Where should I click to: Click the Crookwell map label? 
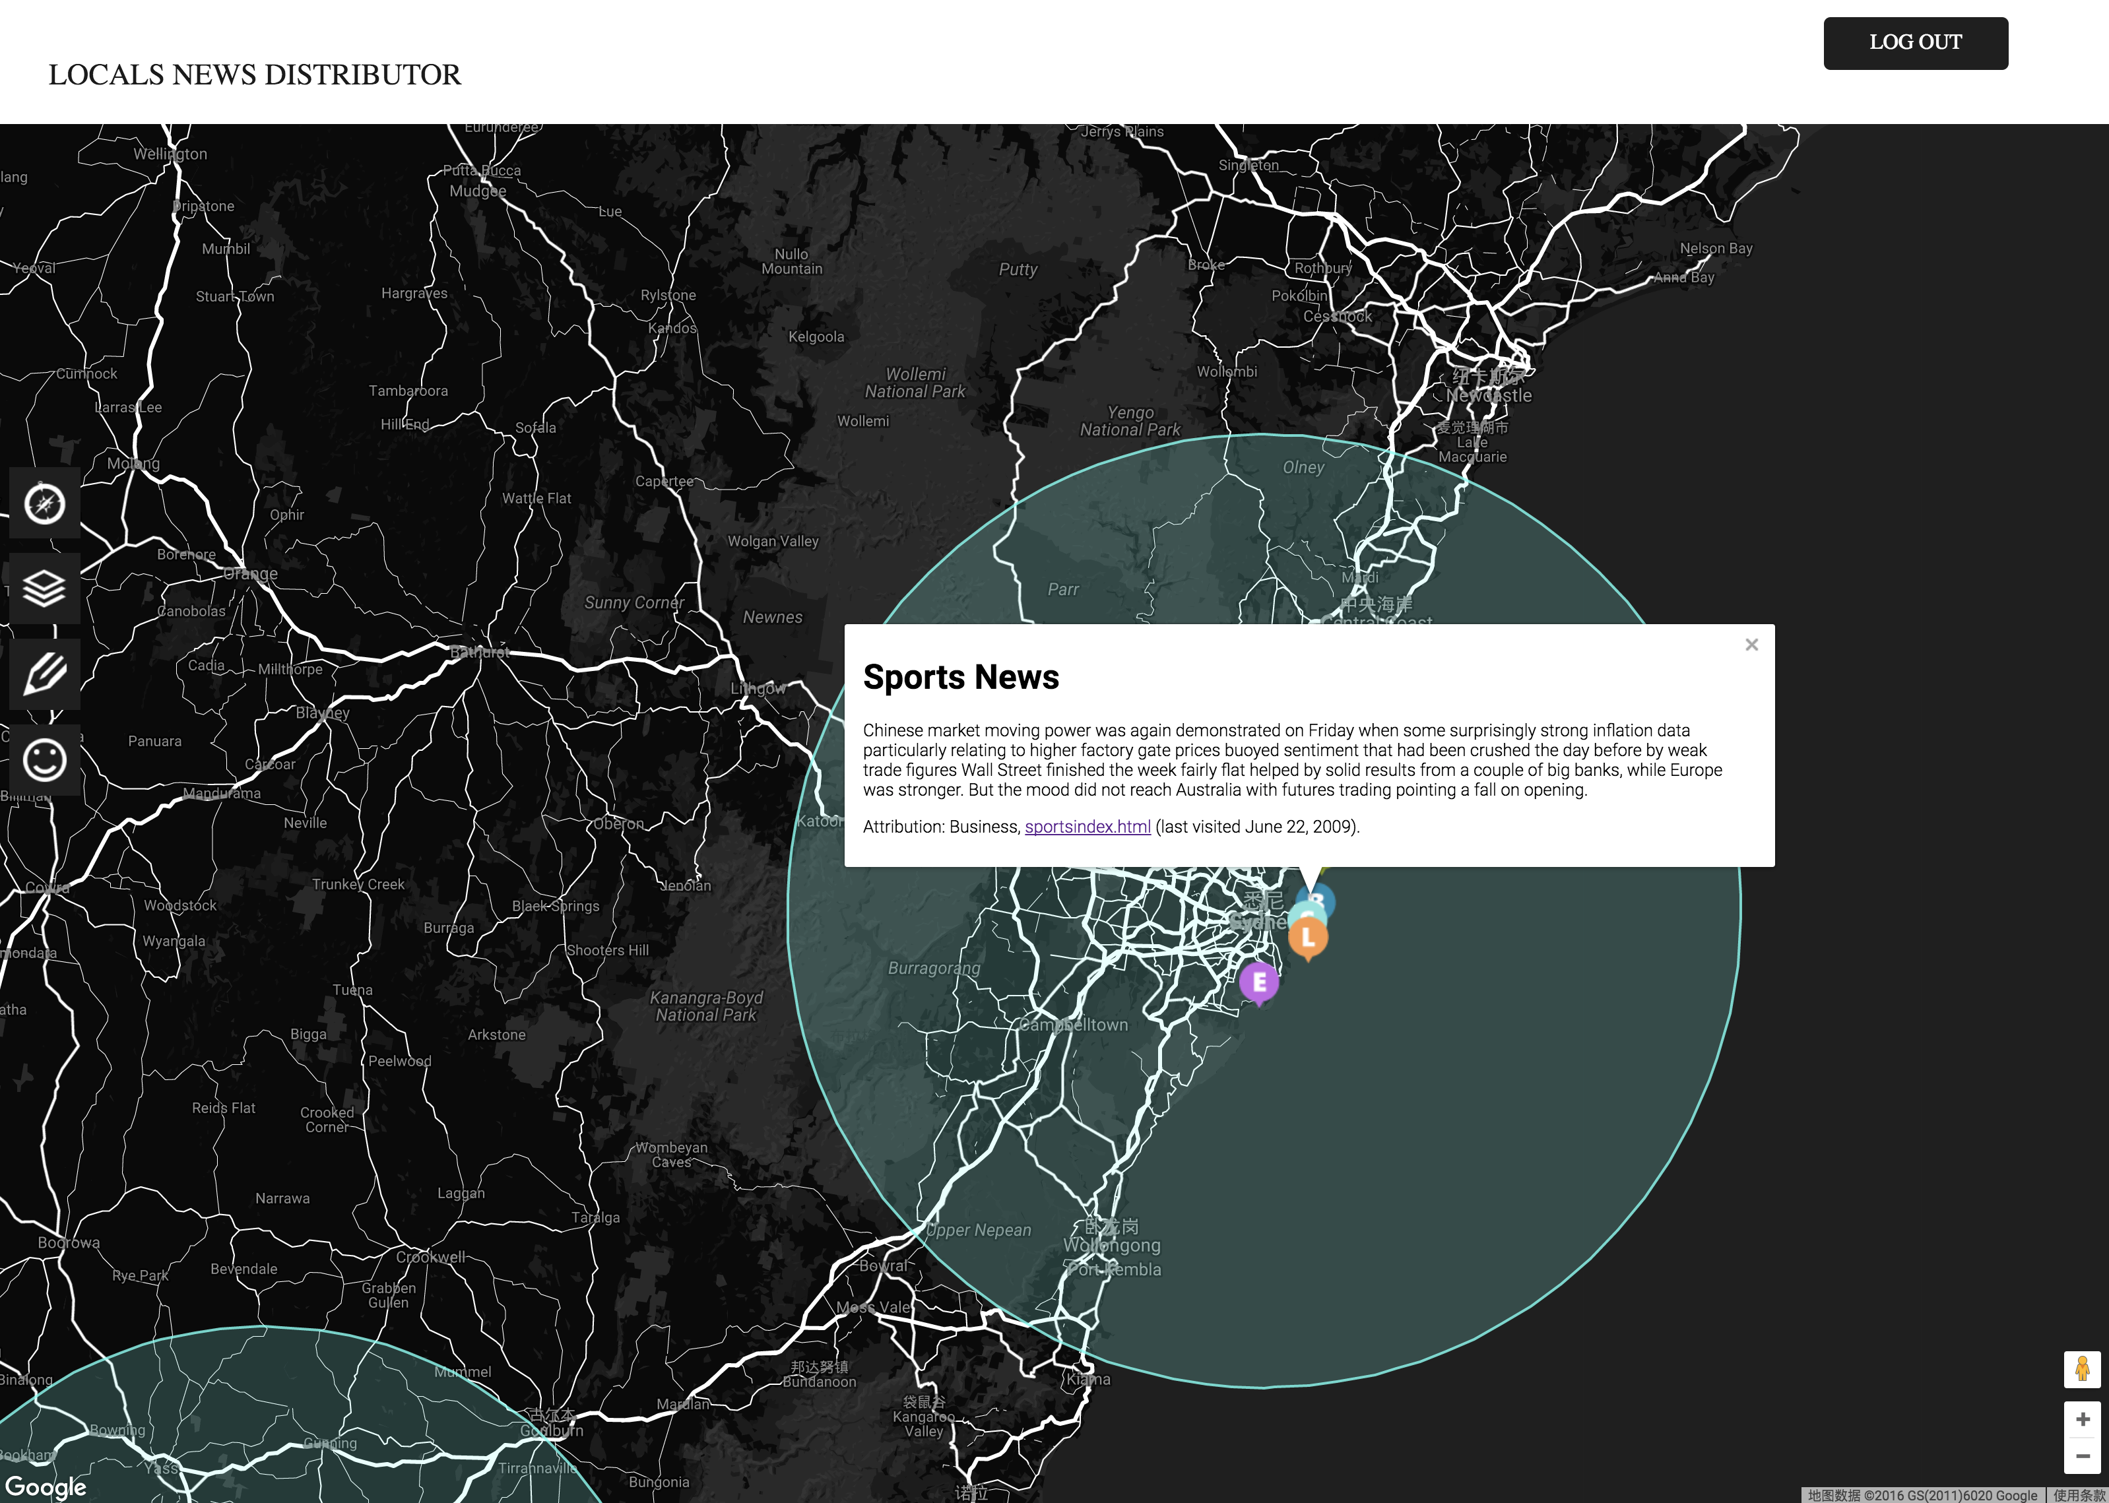click(x=430, y=1257)
